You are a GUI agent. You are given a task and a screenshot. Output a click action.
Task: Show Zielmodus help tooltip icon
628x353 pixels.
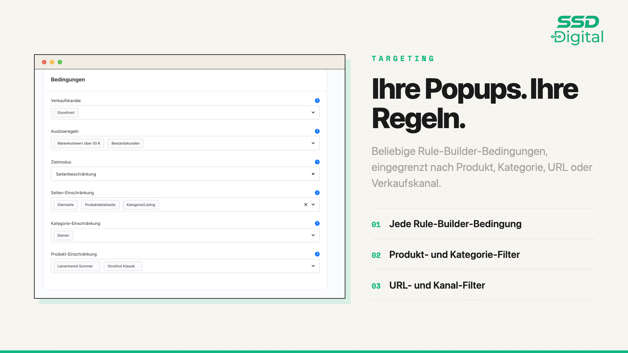pyautogui.click(x=317, y=162)
